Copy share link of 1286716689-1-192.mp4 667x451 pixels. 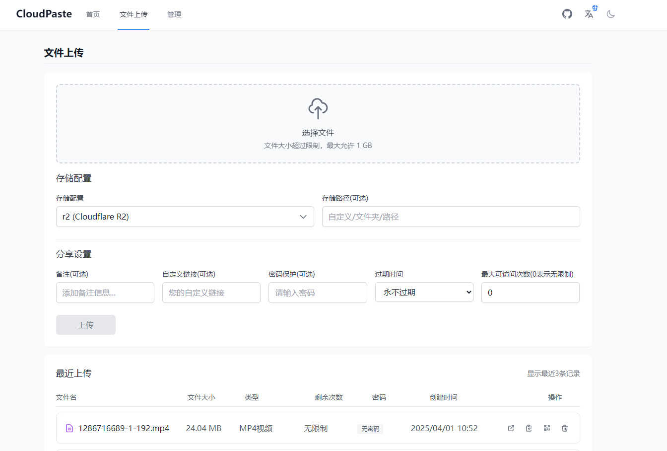(x=529, y=428)
